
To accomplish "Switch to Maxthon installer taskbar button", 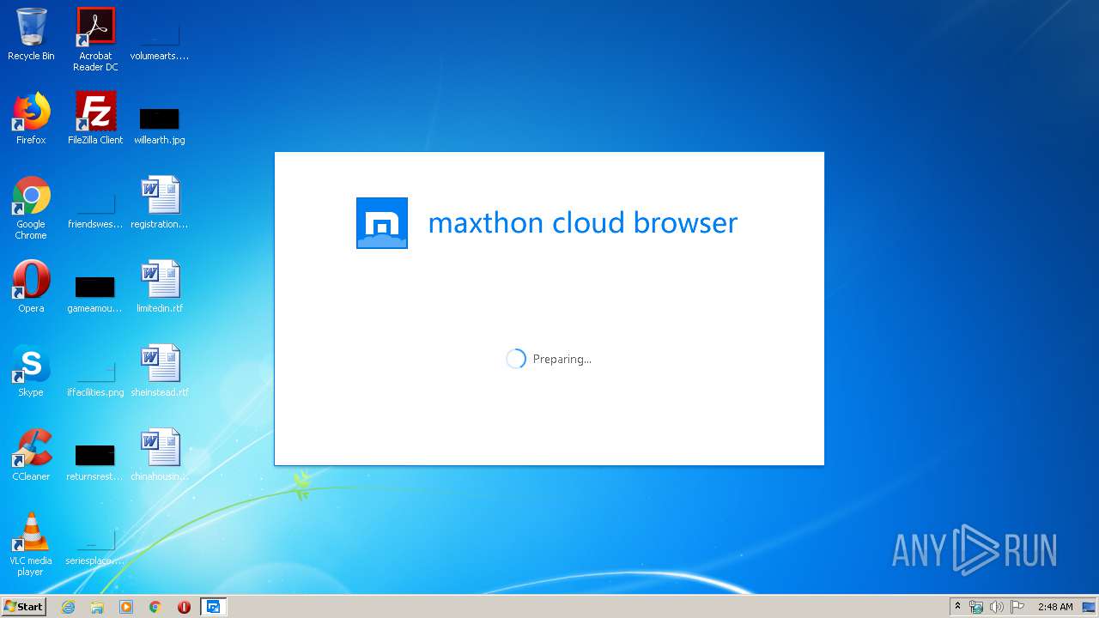I will (x=213, y=607).
